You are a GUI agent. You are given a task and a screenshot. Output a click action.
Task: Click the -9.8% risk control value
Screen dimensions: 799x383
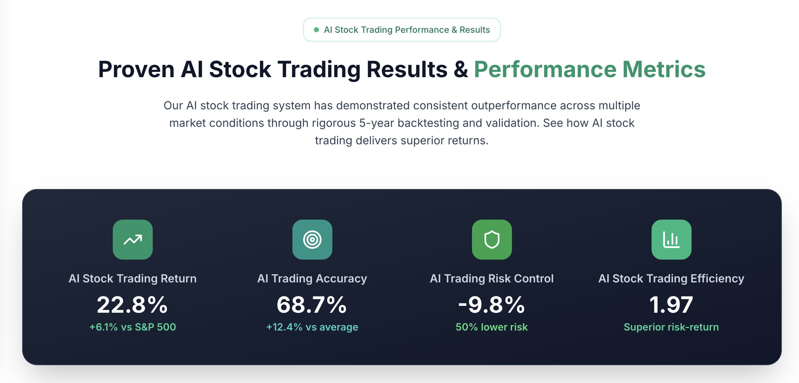coord(492,305)
